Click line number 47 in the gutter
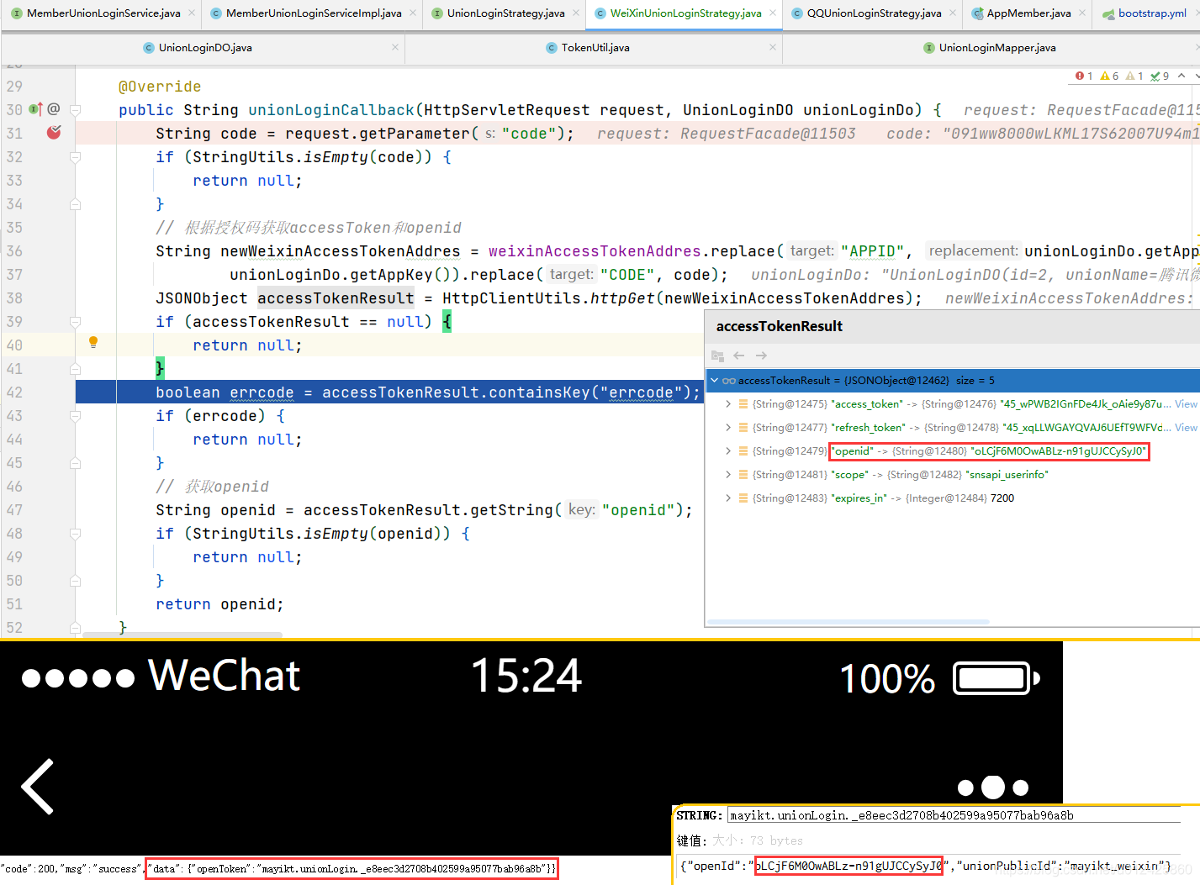This screenshot has width=1200, height=885. click(x=14, y=510)
